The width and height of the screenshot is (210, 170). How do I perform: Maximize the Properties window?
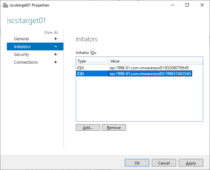(x=187, y=5)
